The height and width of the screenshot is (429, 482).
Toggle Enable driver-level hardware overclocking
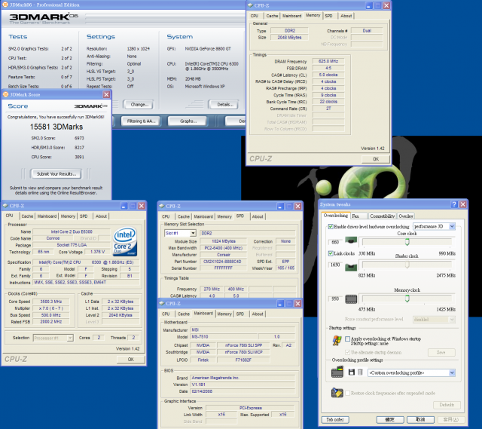[331, 226]
